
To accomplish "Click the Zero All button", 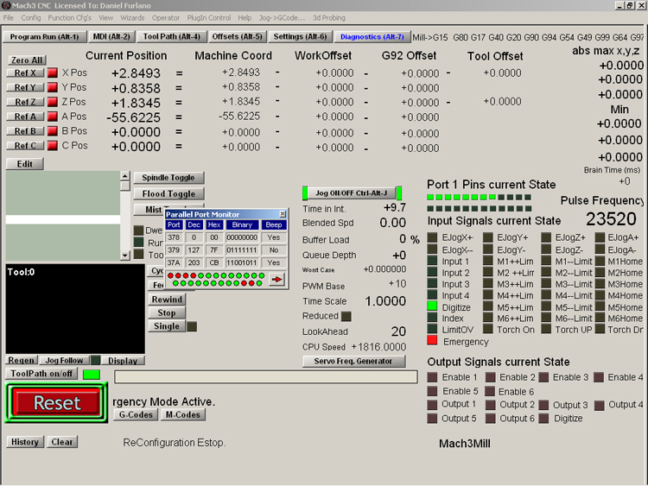I will click(27, 60).
